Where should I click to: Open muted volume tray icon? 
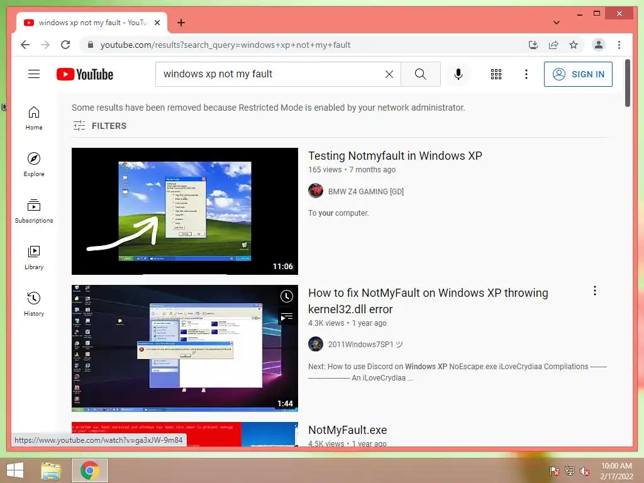[x=585, y=470]
